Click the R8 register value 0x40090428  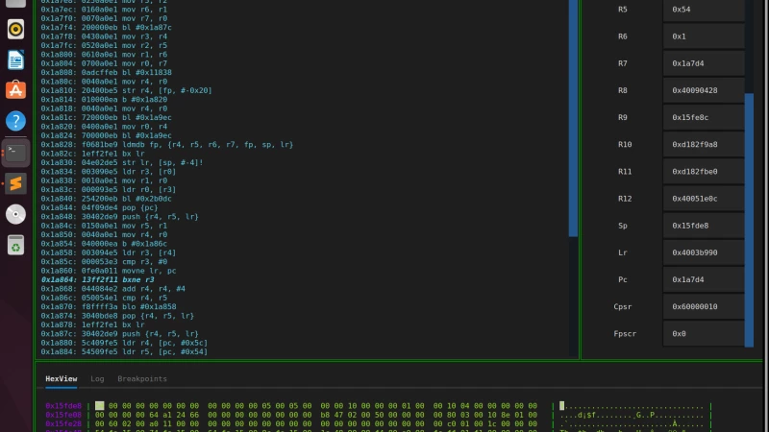click(703, 90)
